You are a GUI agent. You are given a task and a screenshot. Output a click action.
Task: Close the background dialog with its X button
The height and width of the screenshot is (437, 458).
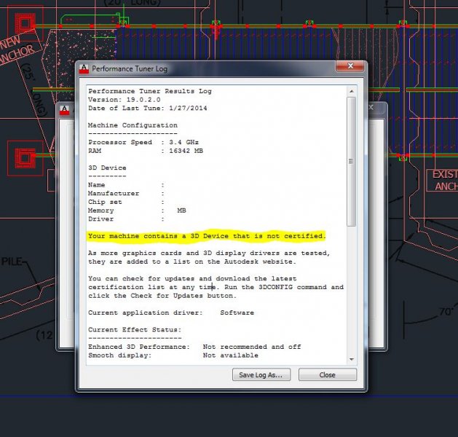coord(371,107)
